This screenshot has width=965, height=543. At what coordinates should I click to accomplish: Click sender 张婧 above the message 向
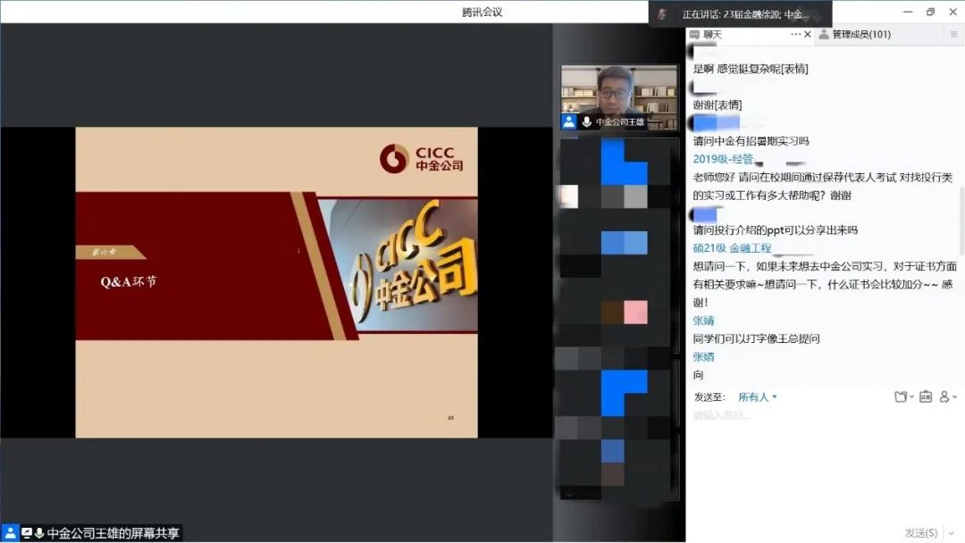point(703,356)
